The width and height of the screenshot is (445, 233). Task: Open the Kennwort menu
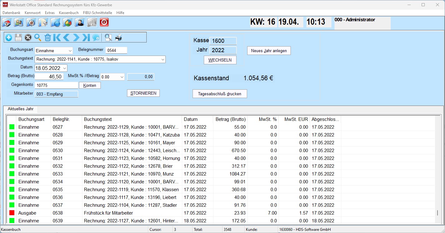(x=33, y=13)
